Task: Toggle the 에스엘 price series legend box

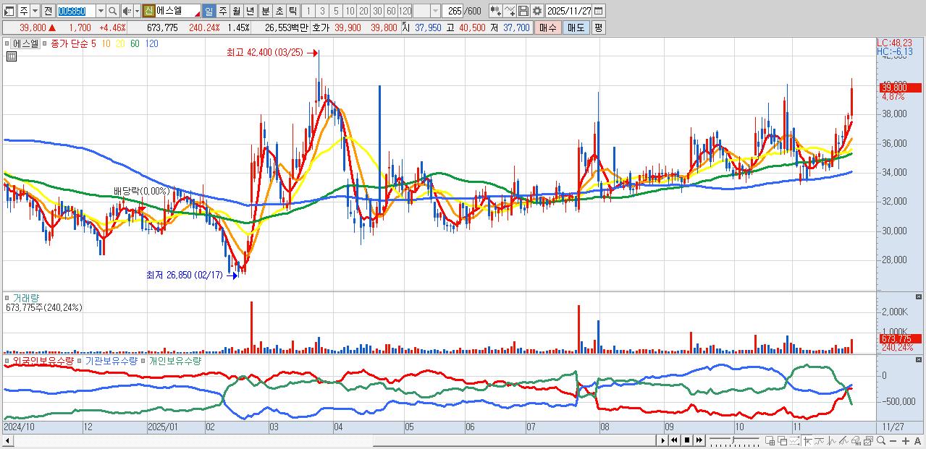Action: tap(8, 43)
